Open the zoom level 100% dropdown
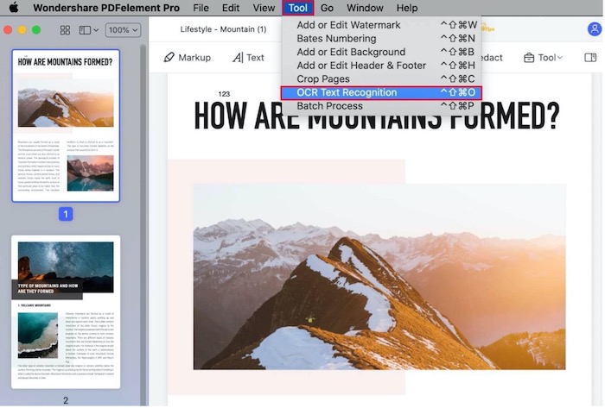The image size is (605, 408). pos(123,30)
